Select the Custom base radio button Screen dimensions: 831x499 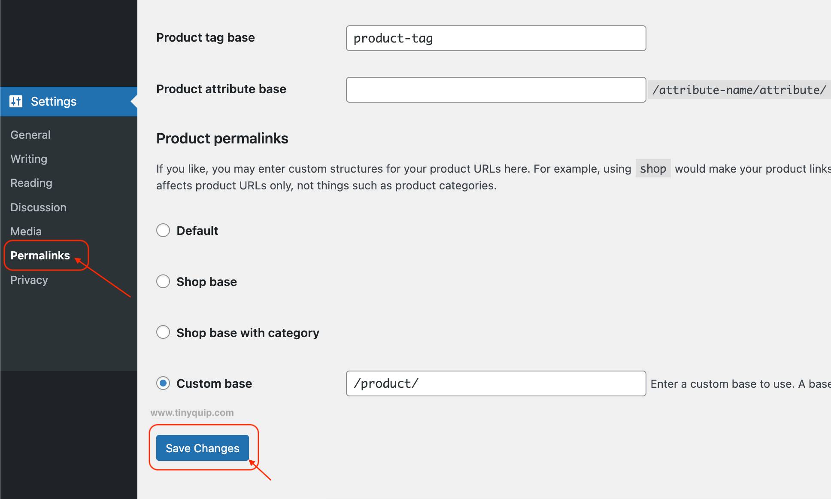tap(163, 383)
